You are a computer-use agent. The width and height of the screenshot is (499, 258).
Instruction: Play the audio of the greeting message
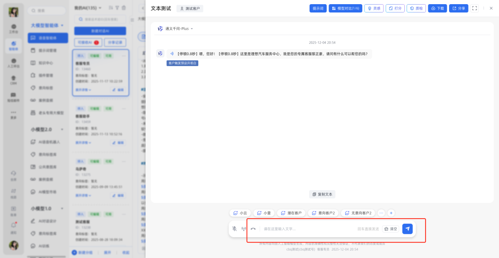pyautogui.click(x=172, y=54)
